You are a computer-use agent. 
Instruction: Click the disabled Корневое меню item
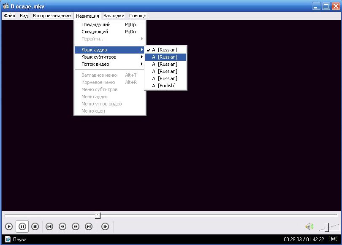coord(110,82)
